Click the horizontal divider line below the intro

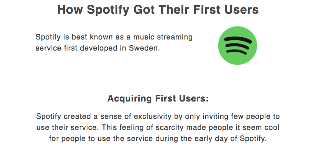pos(158,81)
